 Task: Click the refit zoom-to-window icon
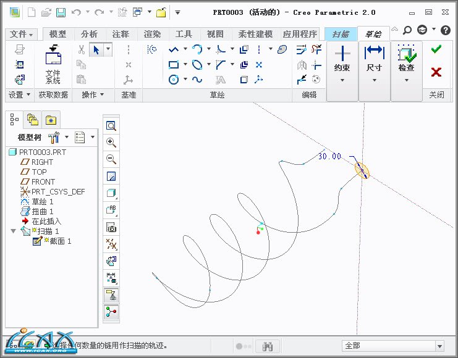click(x=111, y=125)
